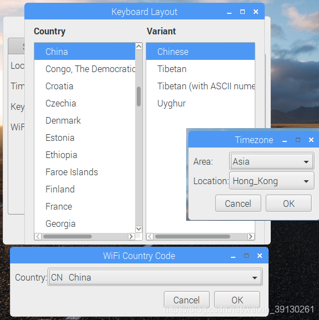Maximize the Keyboard Layout window

coord(243,12)
